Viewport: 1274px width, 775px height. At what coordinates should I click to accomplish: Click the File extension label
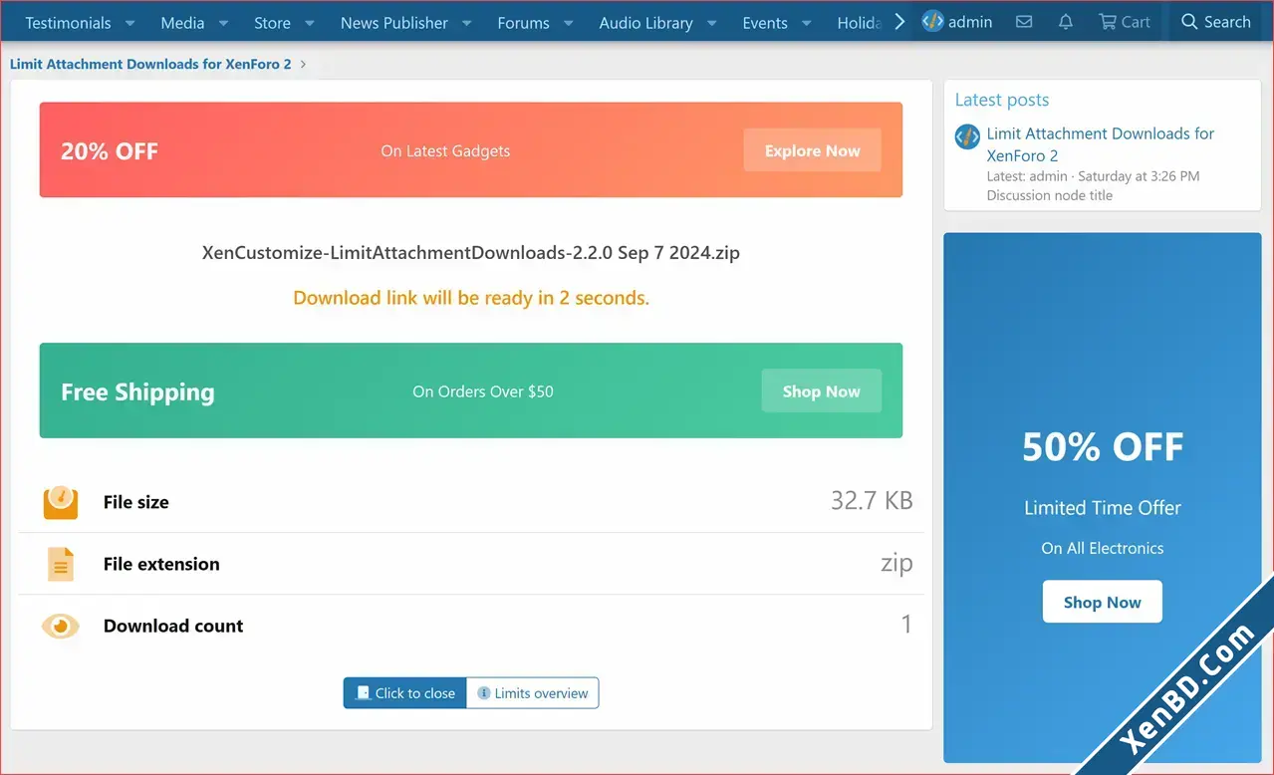(x=161, y=564)
